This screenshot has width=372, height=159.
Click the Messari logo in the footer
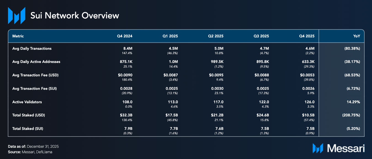(338, 148)
